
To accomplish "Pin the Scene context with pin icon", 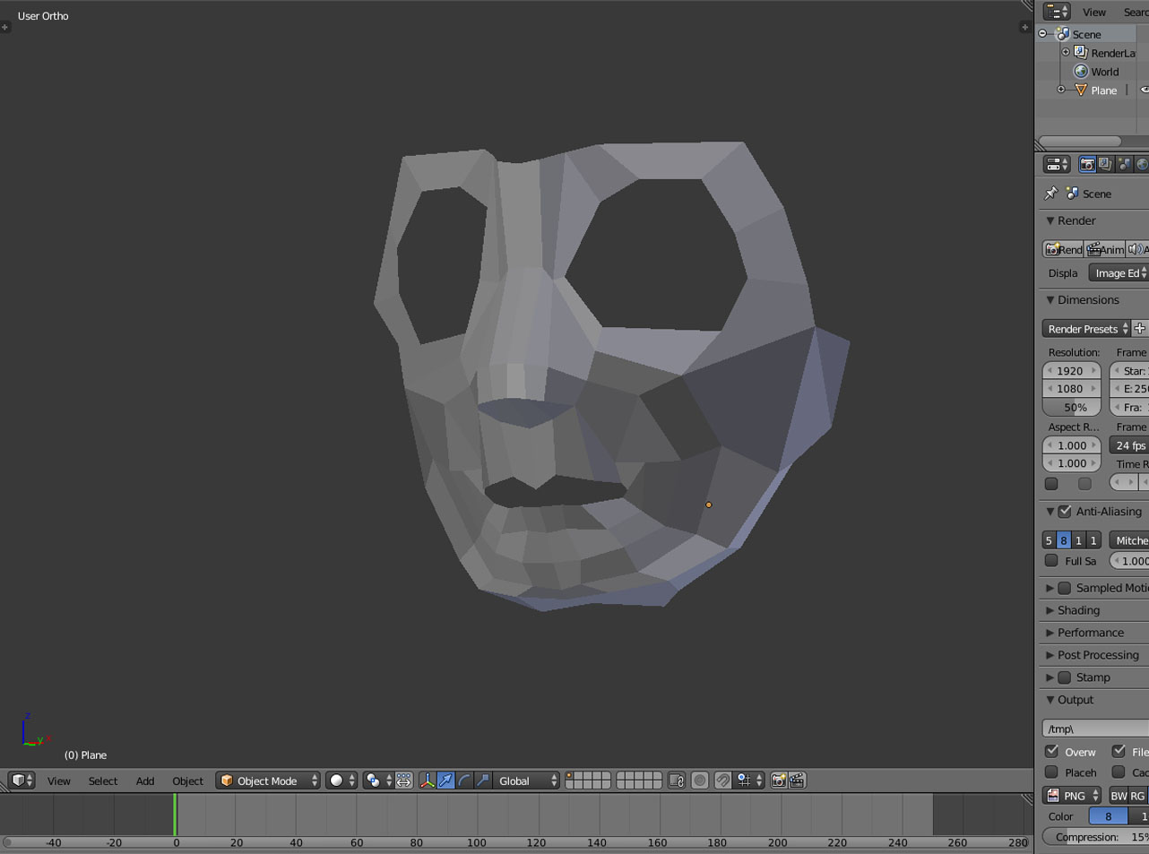I will [x=1051, y=194].
